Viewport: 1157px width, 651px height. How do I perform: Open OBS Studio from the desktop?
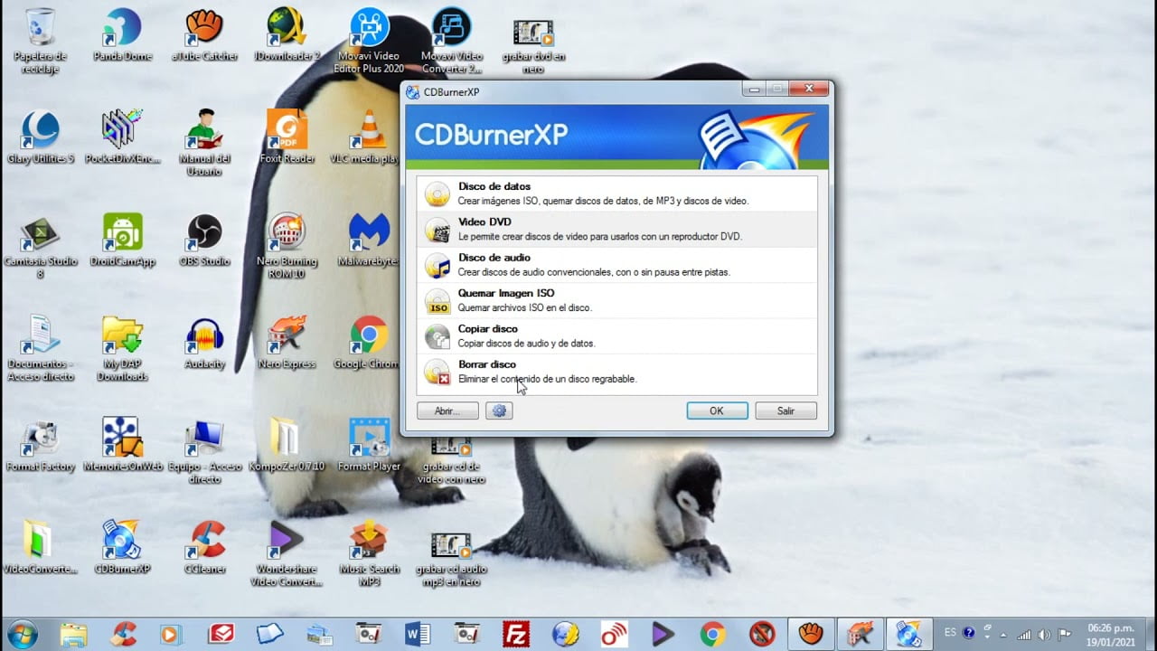click(x=203, y=233)
